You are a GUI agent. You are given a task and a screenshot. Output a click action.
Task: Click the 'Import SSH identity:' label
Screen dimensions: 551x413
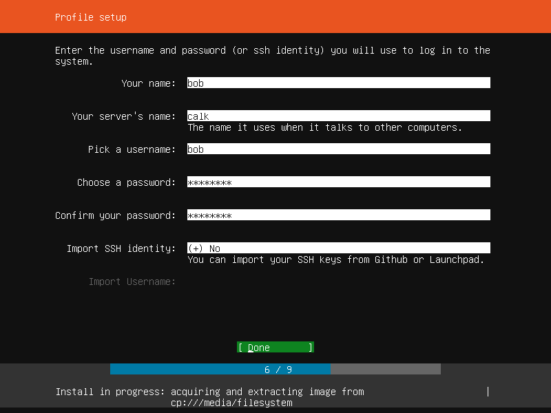pos(121,248)
